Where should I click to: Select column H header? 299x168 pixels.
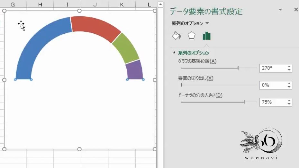point(40,4)
